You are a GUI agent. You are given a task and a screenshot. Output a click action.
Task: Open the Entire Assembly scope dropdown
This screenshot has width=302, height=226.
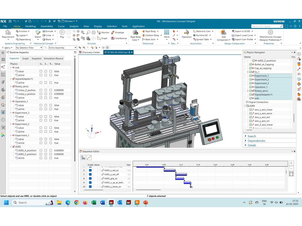[x=63, y=48]
